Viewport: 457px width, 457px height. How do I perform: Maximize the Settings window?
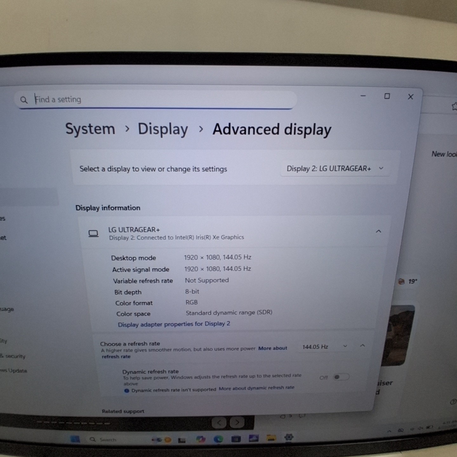(x=387, y=96)
